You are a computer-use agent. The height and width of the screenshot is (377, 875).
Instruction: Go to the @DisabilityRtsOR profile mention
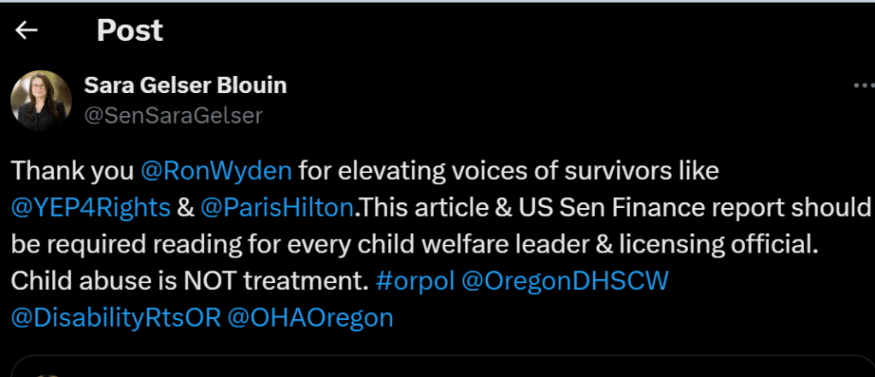tap(116, 318)
